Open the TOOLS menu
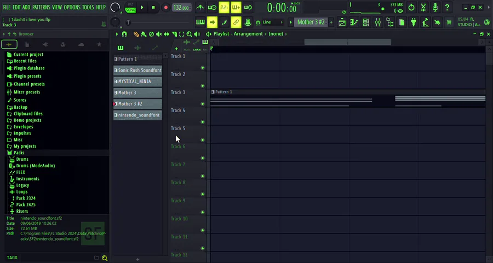The image size is (493, 263). [88, 7]
